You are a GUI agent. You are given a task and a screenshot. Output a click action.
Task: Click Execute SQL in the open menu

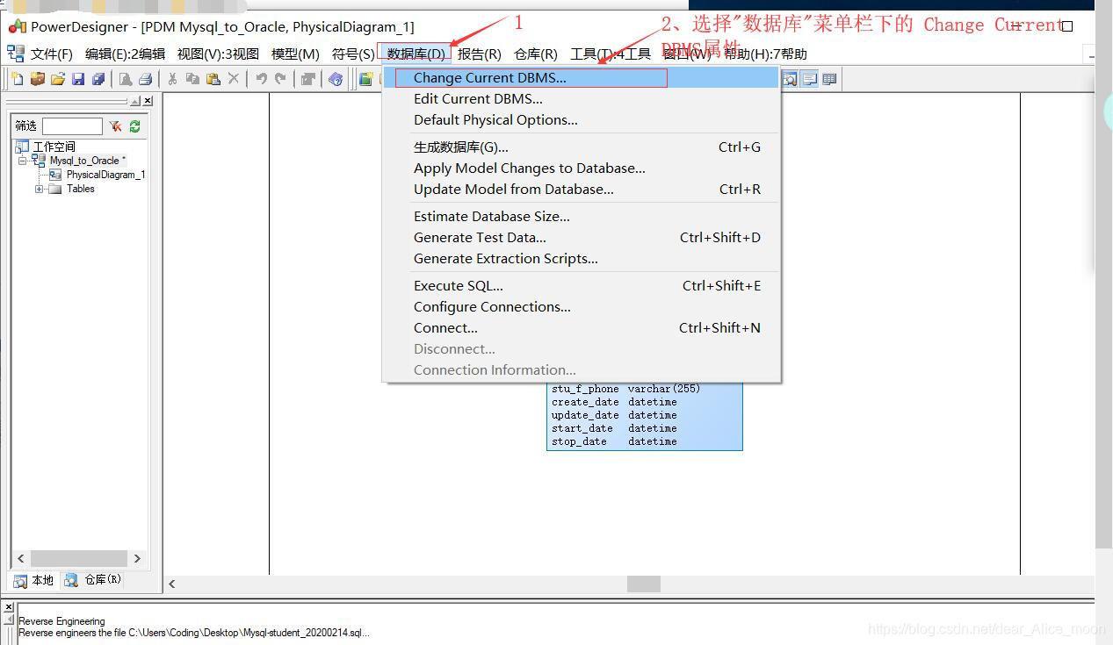click(458, 285)
